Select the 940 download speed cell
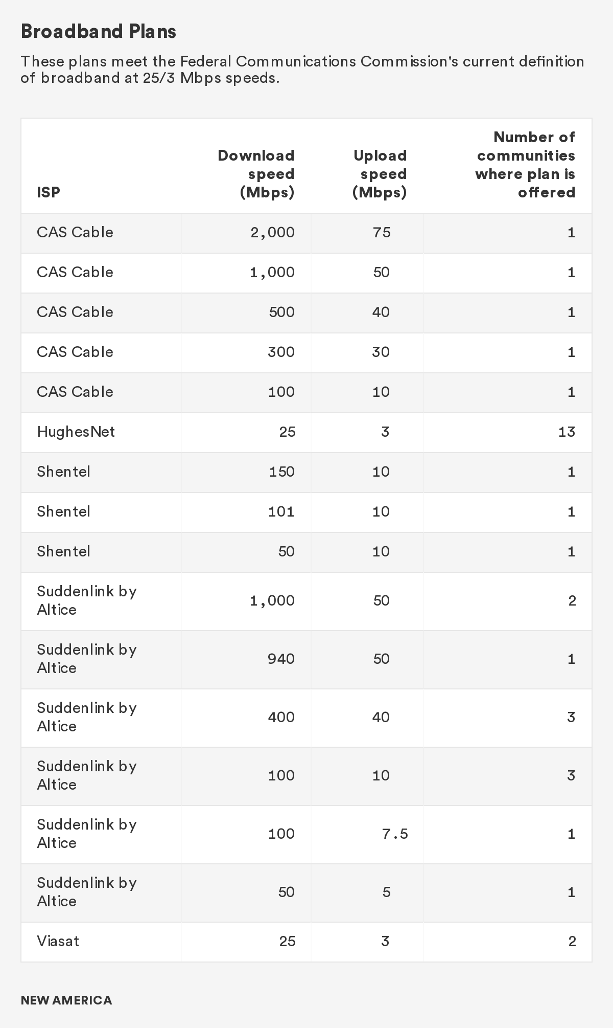Image resolution: width=613 pixels, height=1028 pixels. coord(281,659)
